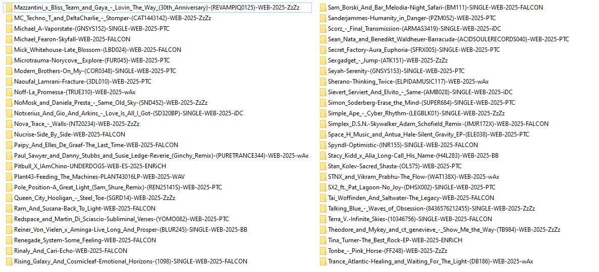Viewport: 599px width, 272px height.
Task: Select folder icon of Notxerius_And_Gio_And_Arkins
Action: (9, 113)
